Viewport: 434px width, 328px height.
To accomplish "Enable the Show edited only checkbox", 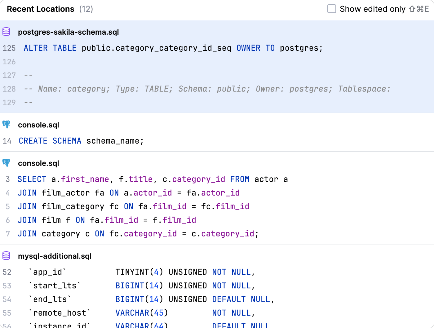I will [332, 9].
